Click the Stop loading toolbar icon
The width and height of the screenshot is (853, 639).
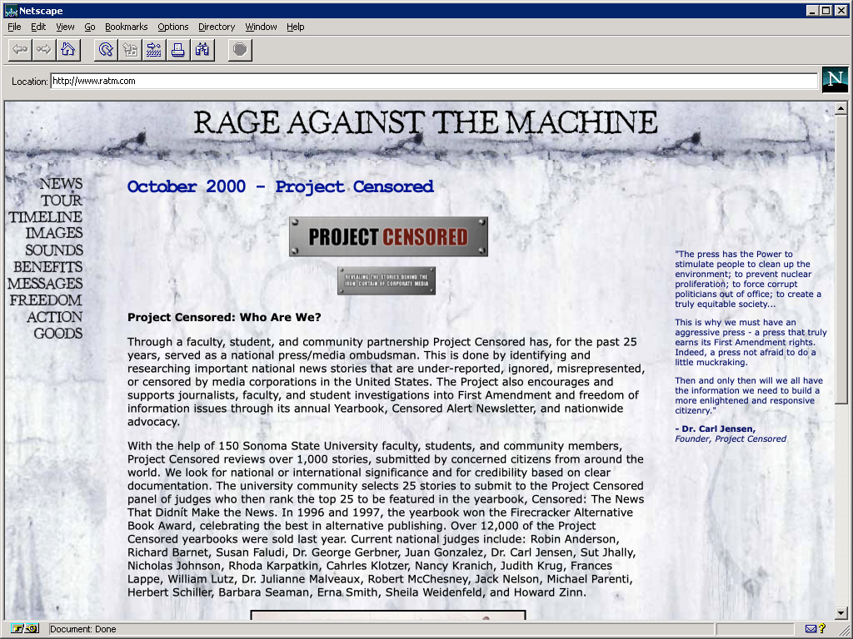tap(240, 50)
